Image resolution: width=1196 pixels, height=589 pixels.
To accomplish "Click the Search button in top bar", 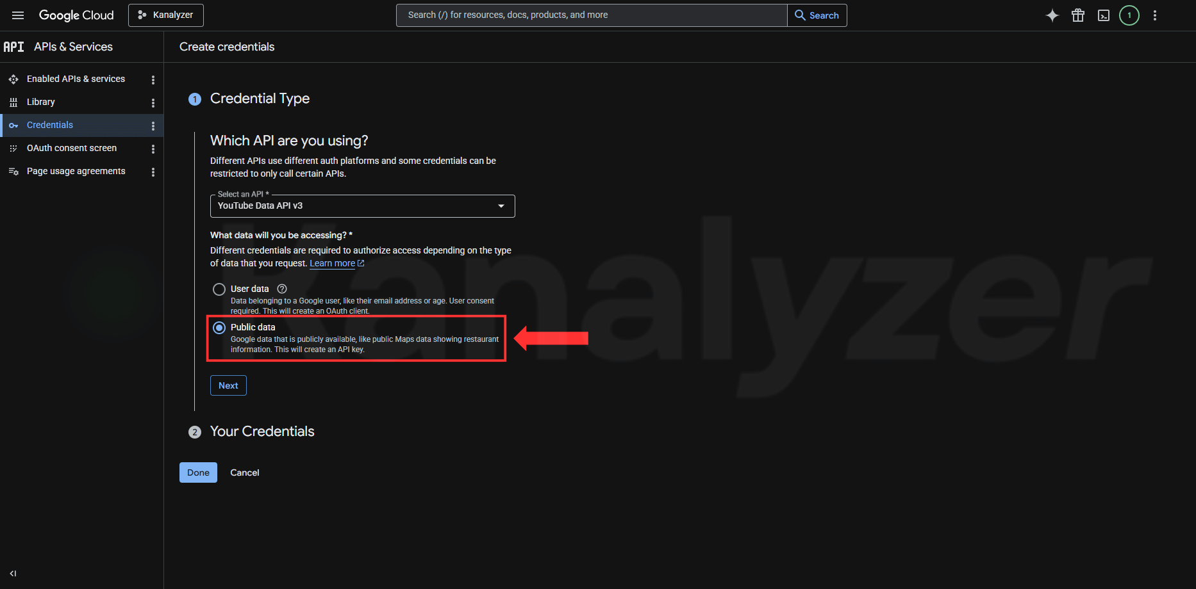I will coord(817,15).
